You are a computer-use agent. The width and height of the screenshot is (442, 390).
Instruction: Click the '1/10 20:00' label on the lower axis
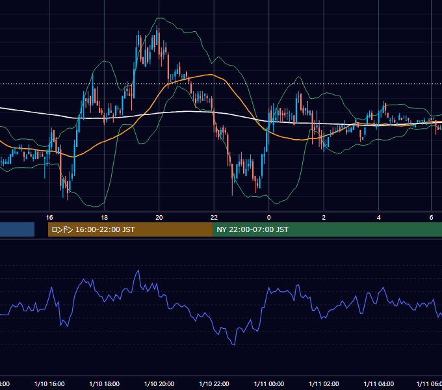coord(159,384)
